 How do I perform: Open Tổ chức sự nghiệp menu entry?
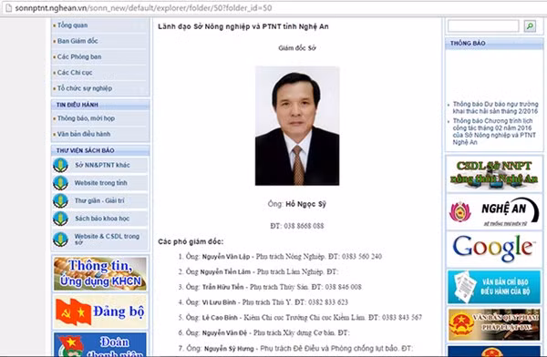85,88
